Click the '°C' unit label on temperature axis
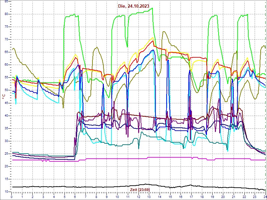Viewport: 267px width, 200px height. coord(4,97)
